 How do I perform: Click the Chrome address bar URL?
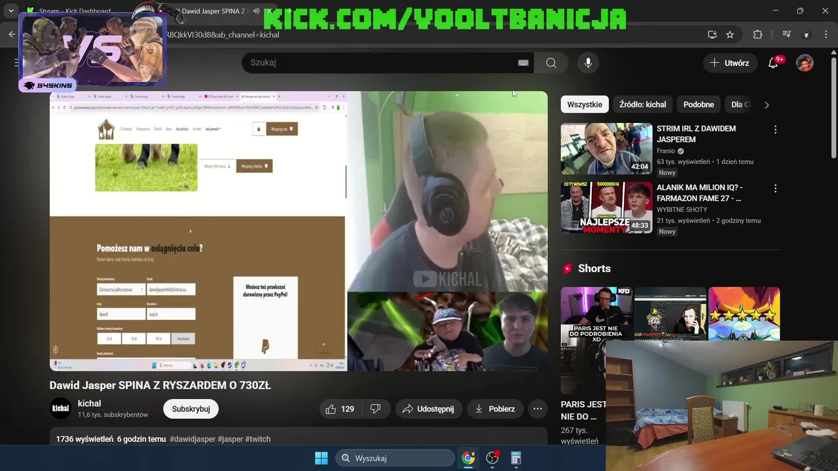pyautogui.click(x=223, y=35)
